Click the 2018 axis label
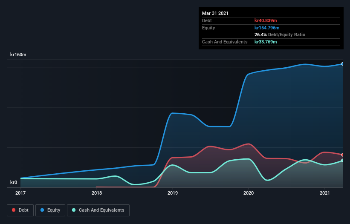The height and width of the screenshot is (224, 350). pos(97,193)
